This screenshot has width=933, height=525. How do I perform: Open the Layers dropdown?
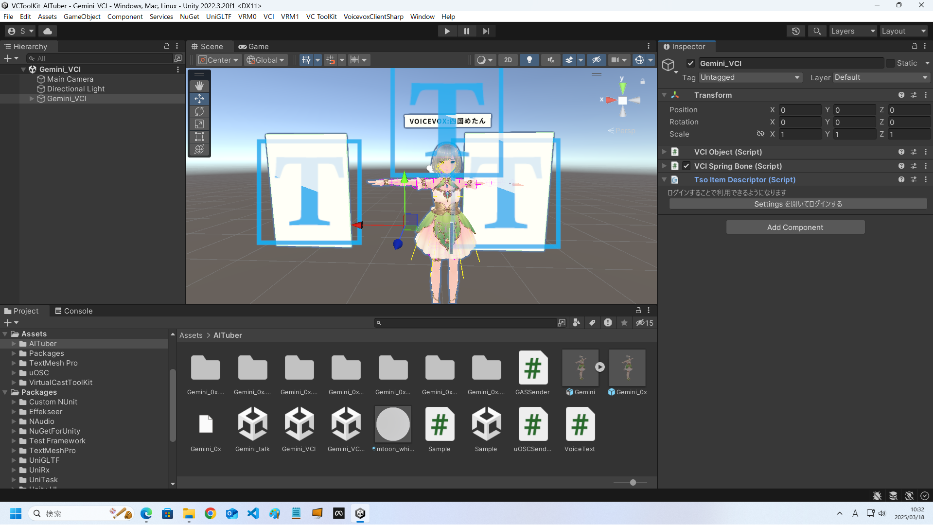click(x=852, y=31)
